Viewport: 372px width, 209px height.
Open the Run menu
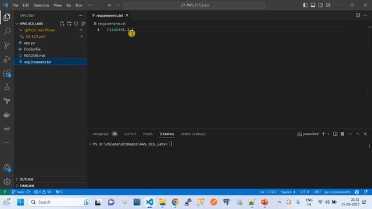(79, 5)
